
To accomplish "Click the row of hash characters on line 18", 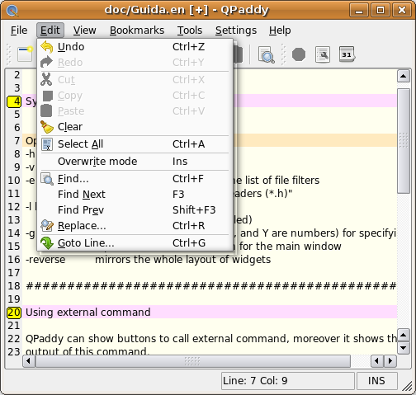I will click(x=211, y=286).
